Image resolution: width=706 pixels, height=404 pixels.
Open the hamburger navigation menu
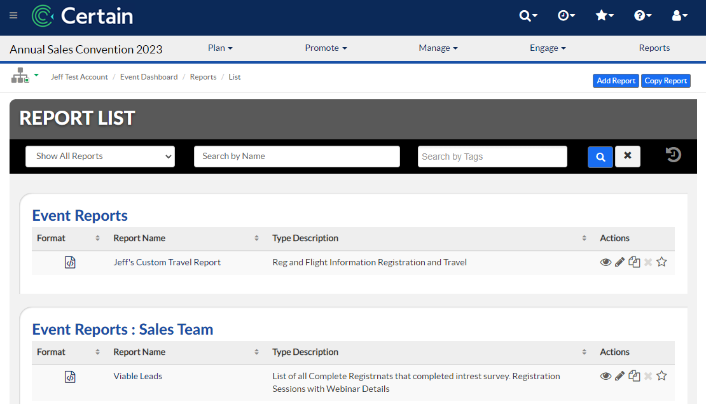pyautogui.click(x=13, y=16)
